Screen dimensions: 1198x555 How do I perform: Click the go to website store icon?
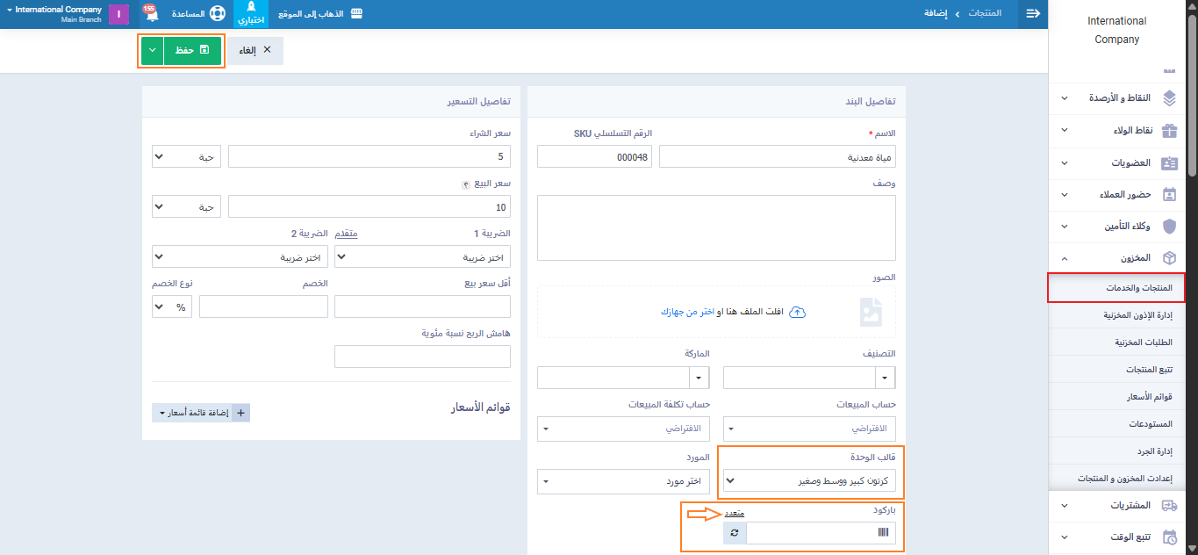355,14
